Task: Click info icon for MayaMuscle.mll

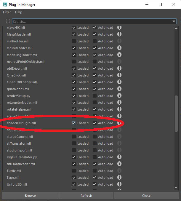Action: [119, 34]
